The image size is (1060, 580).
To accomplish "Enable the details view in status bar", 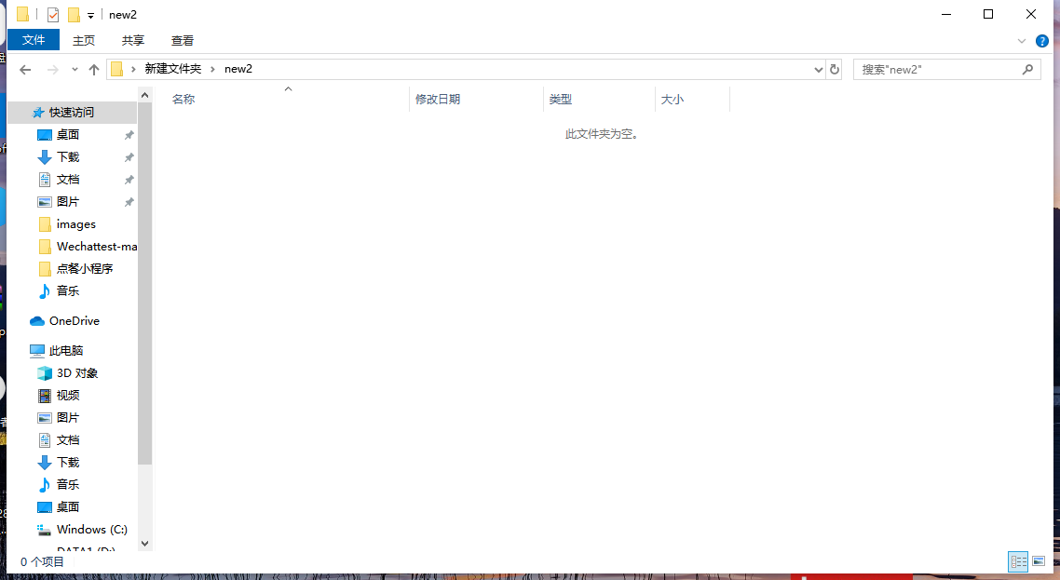I will pyautogui.click(x=1018, y=561).
